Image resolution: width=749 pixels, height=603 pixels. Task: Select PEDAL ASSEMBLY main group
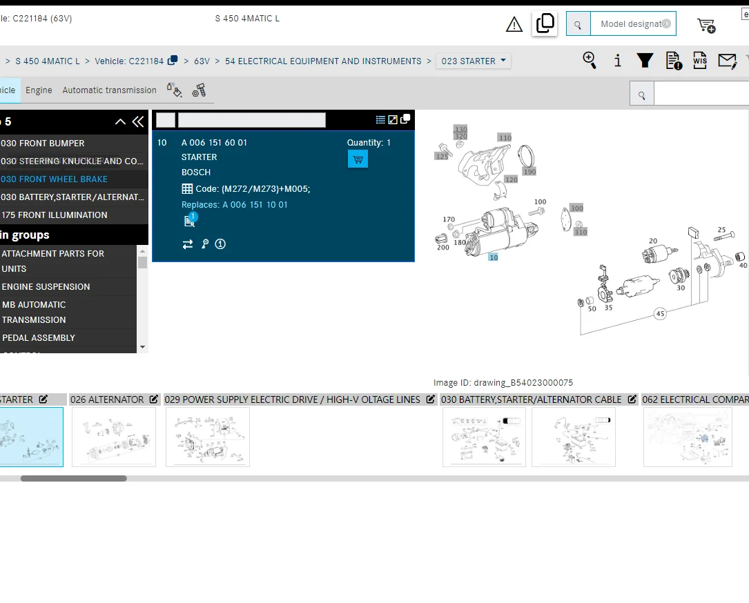(x=68, y=337)
